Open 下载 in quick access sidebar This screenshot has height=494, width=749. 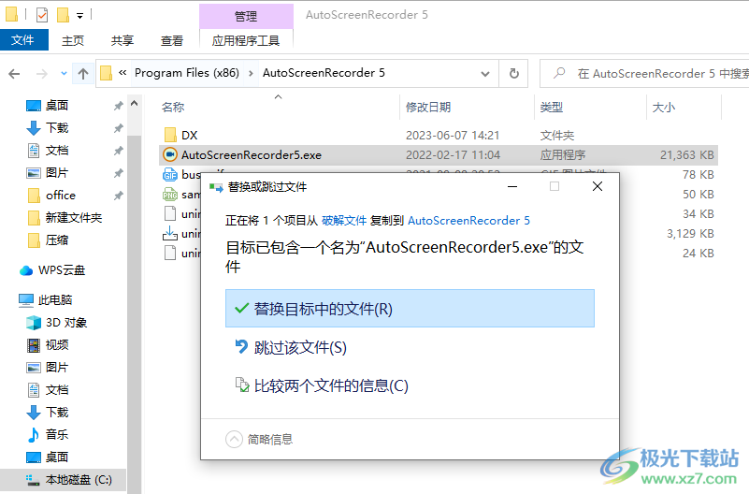57,127
